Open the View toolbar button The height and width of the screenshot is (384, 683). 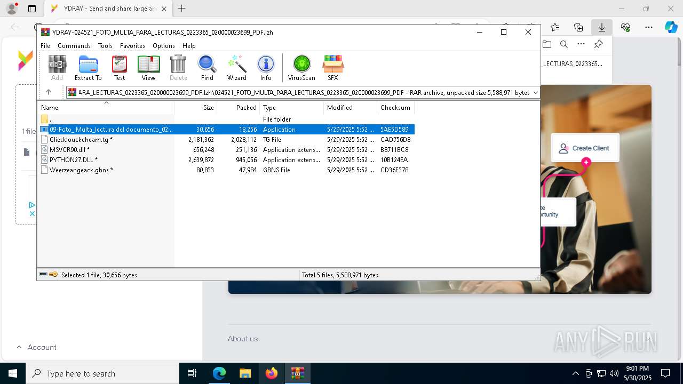point(148,68)
